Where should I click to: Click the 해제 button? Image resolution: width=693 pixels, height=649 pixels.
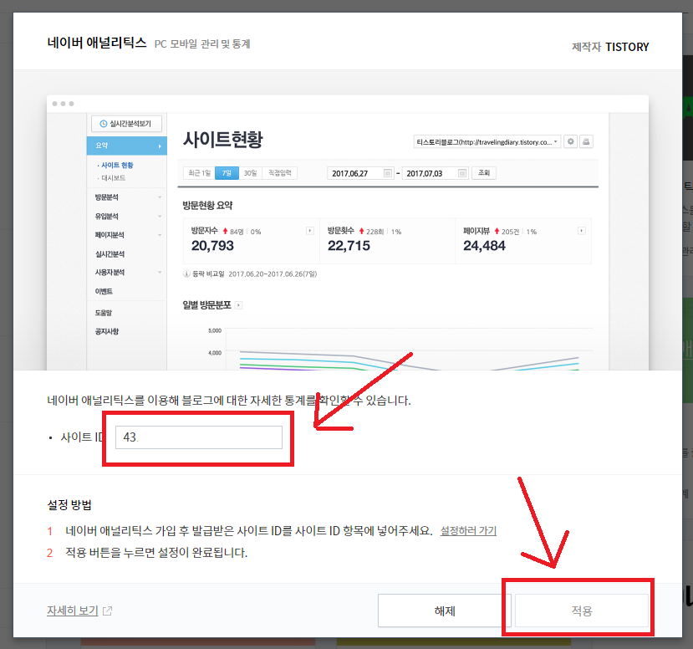pos(444,611)
